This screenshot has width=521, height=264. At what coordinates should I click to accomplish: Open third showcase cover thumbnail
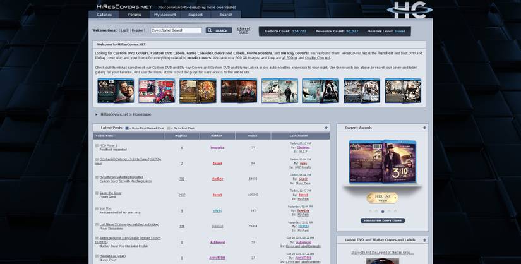click(x=198, y=91)
